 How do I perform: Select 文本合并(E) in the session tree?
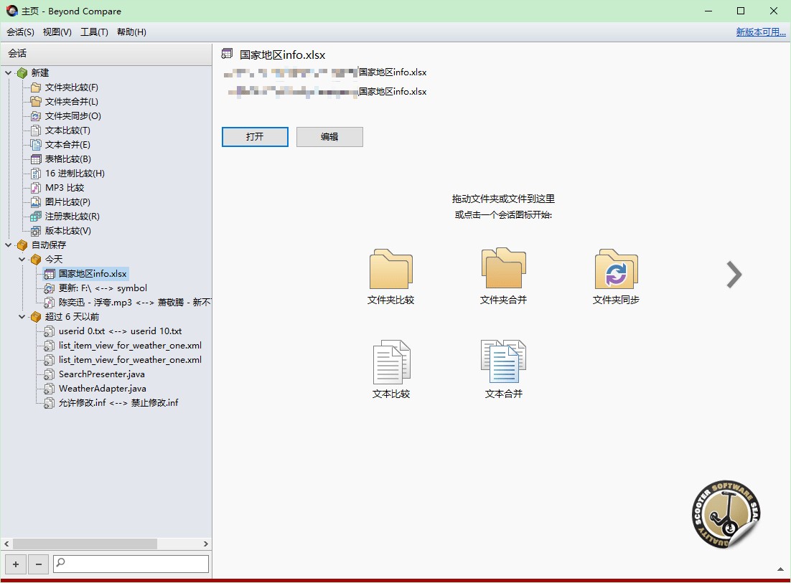pyautogui.click(x=67, y=145)
